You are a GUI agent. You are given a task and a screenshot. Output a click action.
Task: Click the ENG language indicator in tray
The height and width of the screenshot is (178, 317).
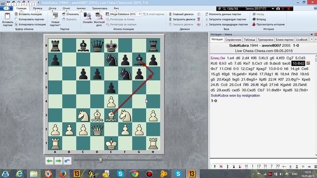click(x=295, y=174)
